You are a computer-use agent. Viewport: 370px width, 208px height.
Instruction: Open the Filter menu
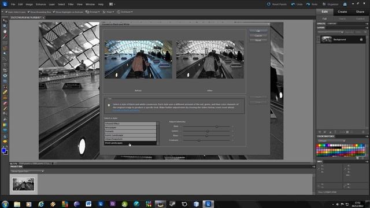(71, 4)
